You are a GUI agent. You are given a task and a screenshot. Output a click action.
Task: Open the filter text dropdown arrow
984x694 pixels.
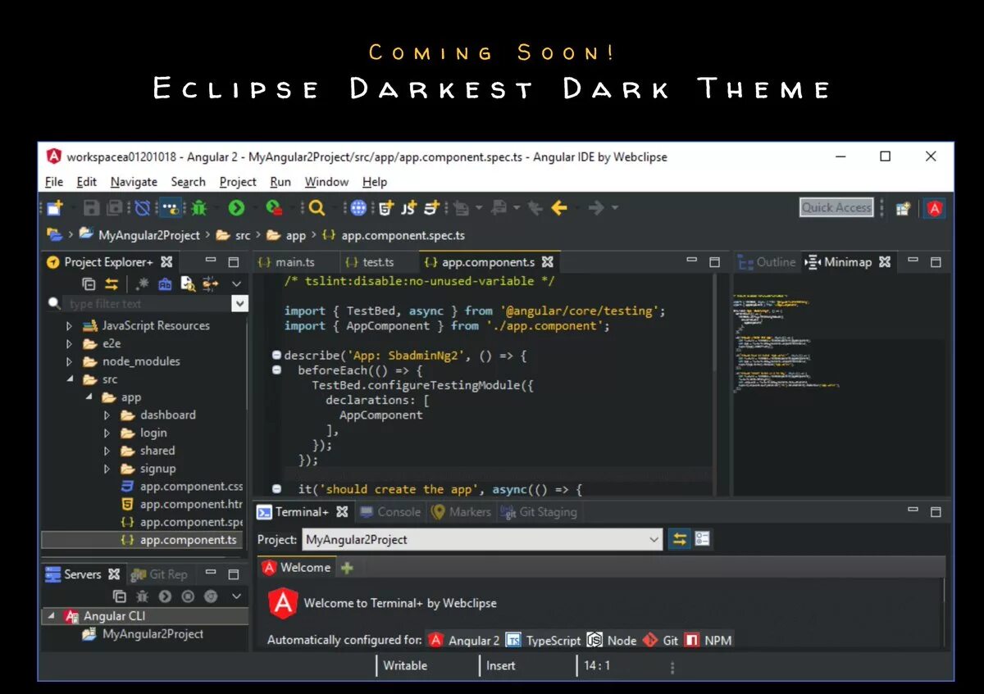[239, 304]
